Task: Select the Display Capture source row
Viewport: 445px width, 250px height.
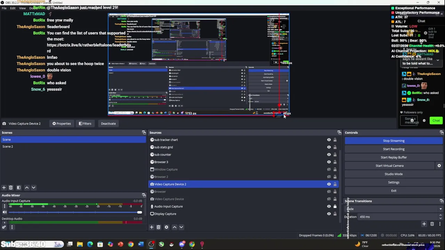Action: 243,214
